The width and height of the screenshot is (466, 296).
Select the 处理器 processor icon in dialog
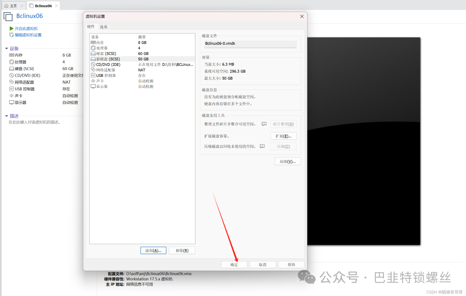click(93, 48)
